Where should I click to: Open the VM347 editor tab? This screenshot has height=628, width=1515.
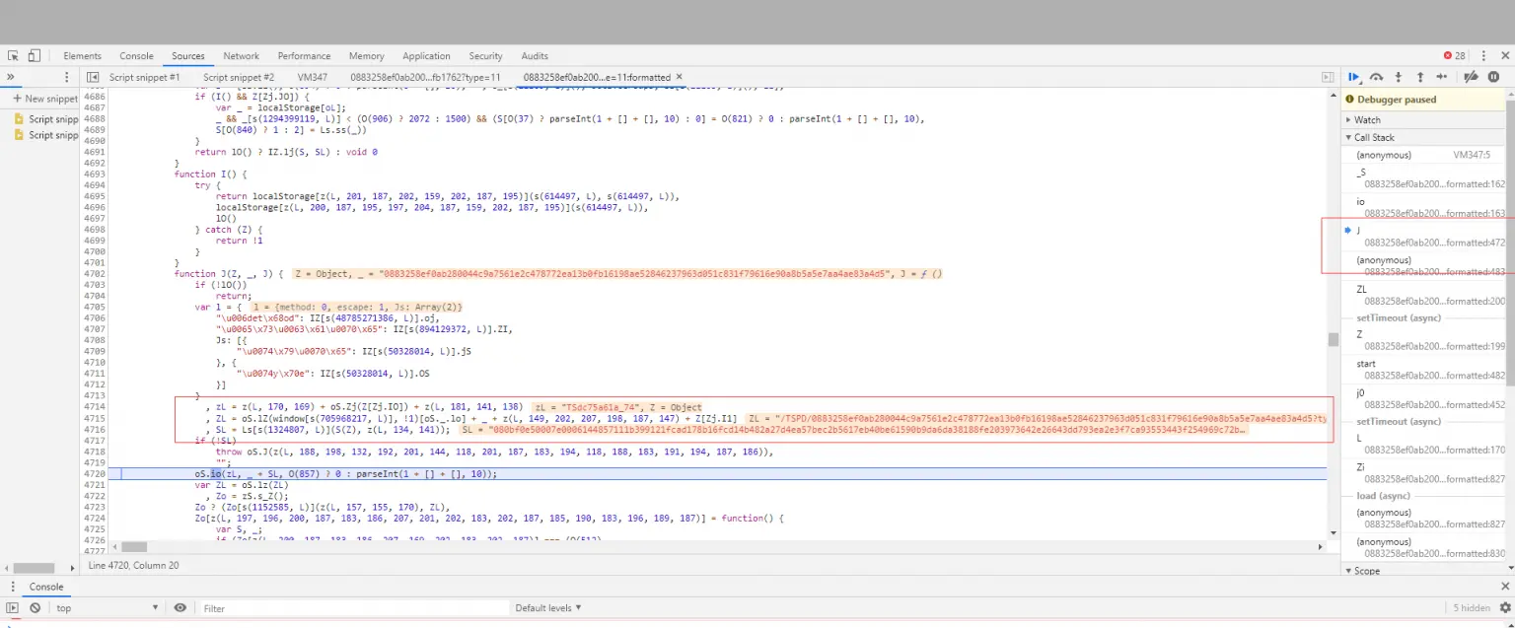click(312, 77)
